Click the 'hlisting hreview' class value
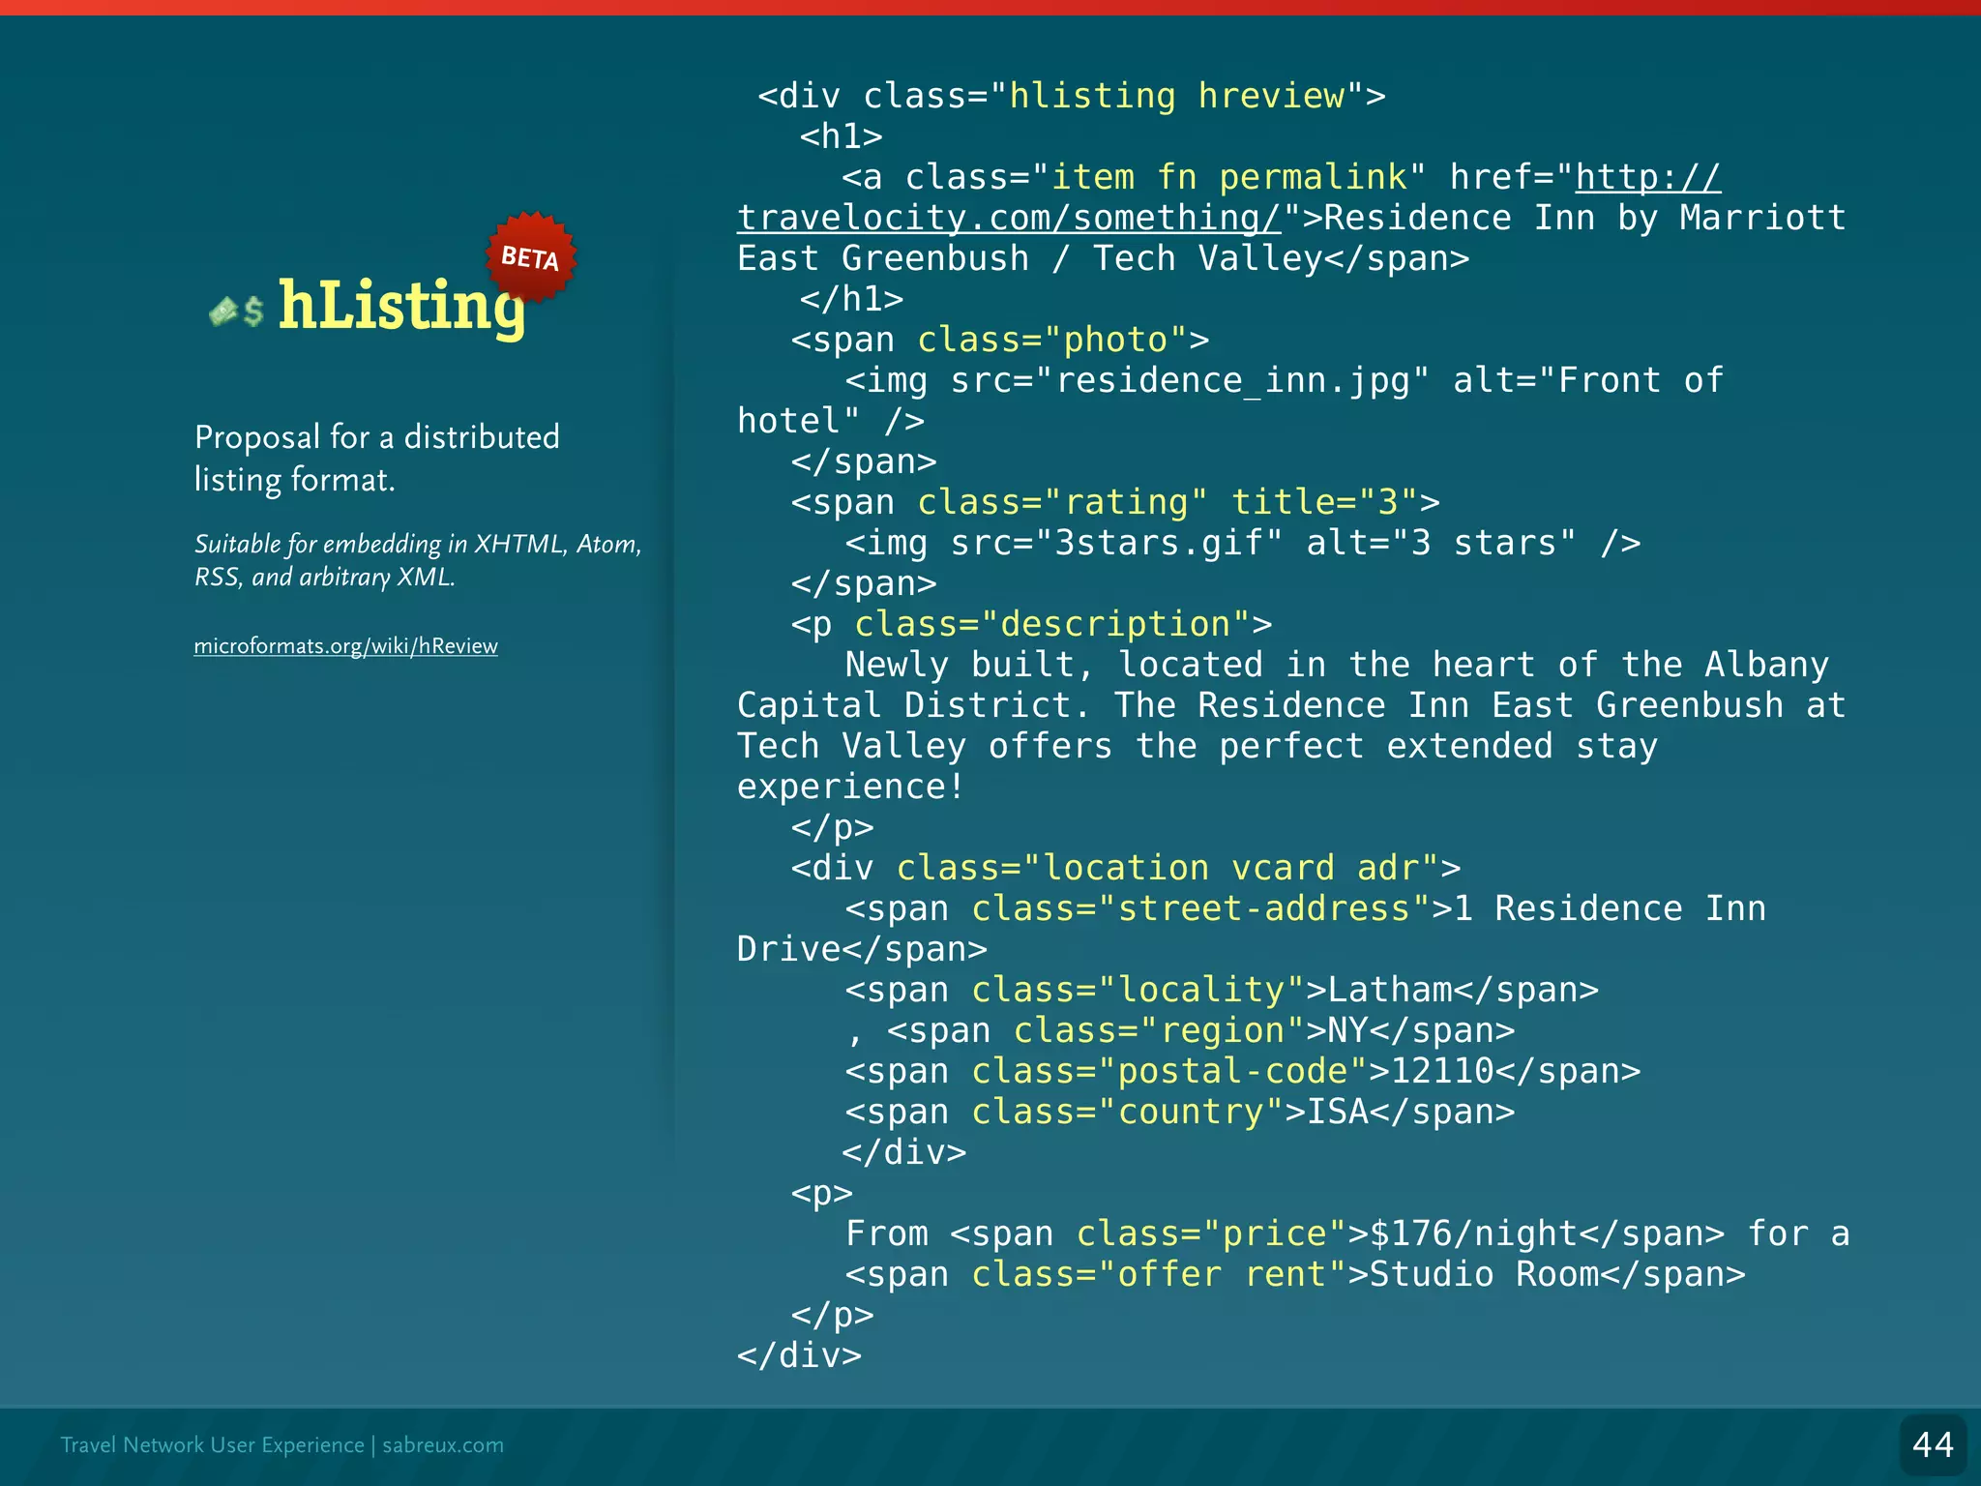 click(1177, 96)
